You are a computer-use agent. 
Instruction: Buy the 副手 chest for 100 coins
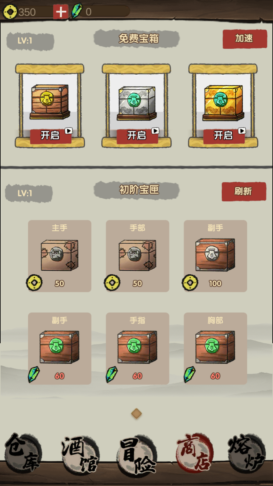tap(215, 256)
